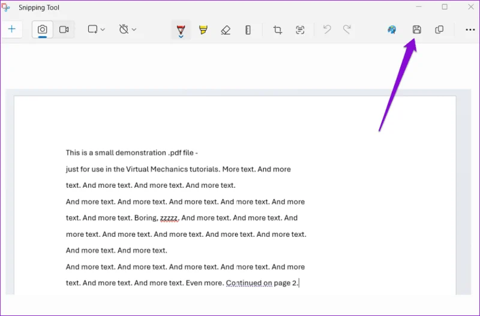Click the words 'Virtual Mechanics tutorials'

point(173,169)
